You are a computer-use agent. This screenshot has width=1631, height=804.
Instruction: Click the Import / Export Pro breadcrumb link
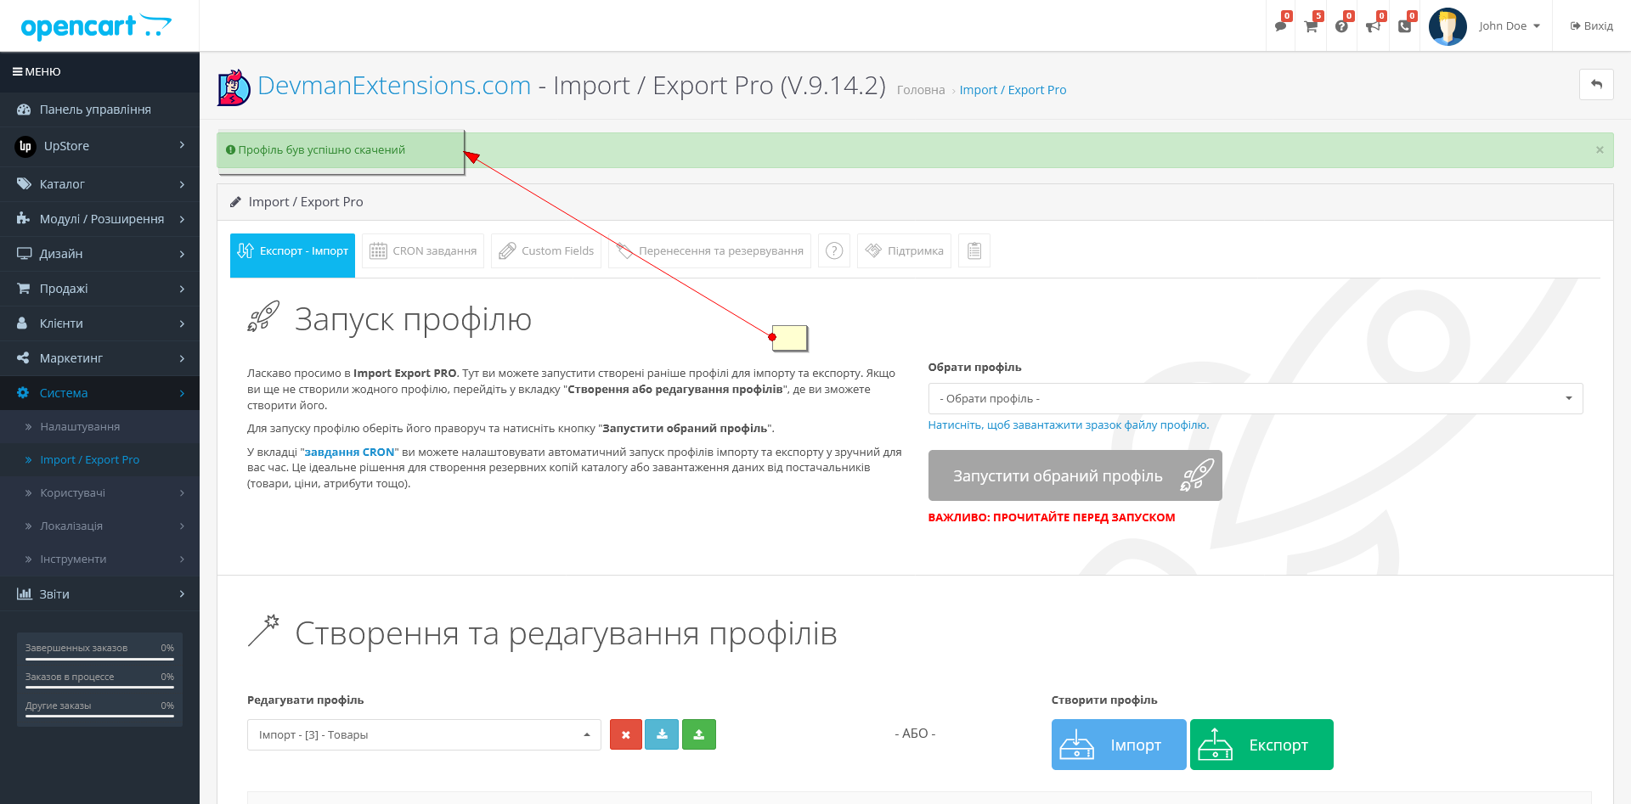click(1013, 90)
